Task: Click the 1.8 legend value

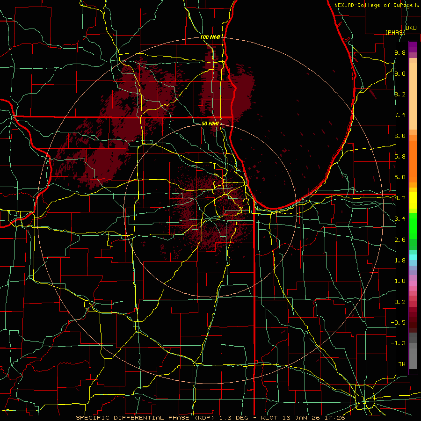Action: [x=400, y=261]
